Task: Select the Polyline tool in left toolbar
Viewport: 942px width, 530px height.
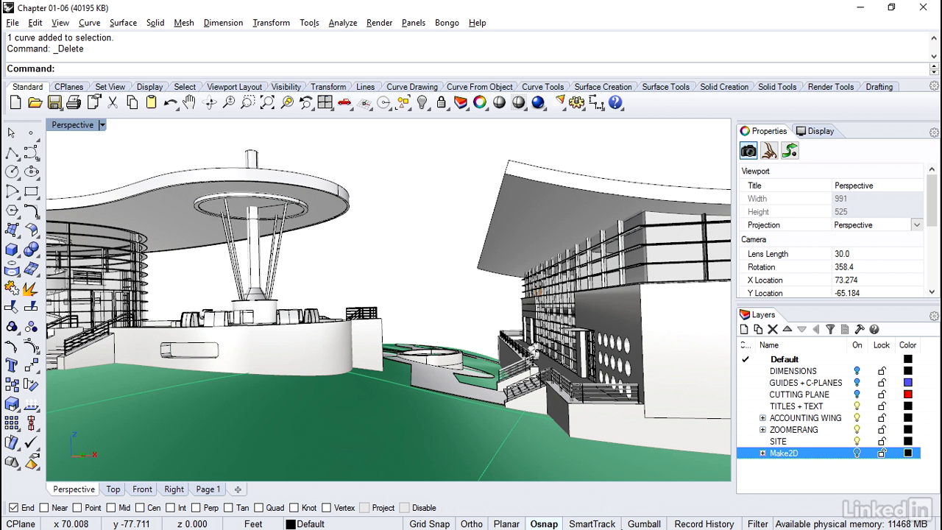Action: pyautogui.click(x=12, y=152)
